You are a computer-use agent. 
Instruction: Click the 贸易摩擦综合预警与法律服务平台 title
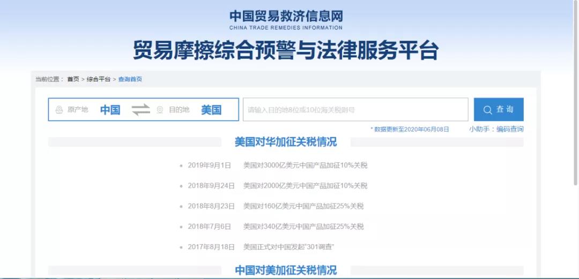tap(286, 51)
